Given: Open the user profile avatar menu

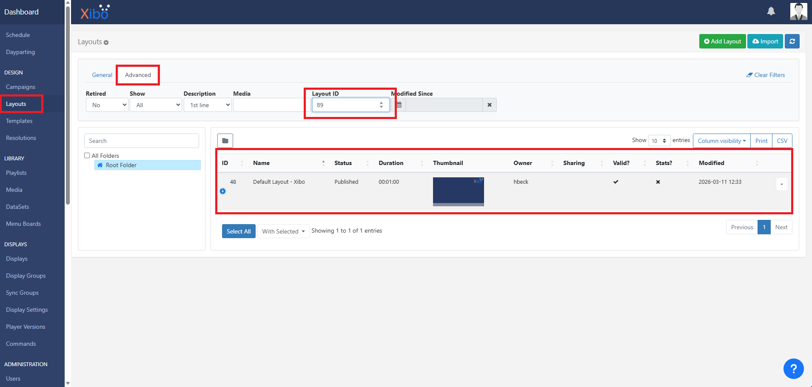Looking at the screenshot, I should tap(798, 11).
